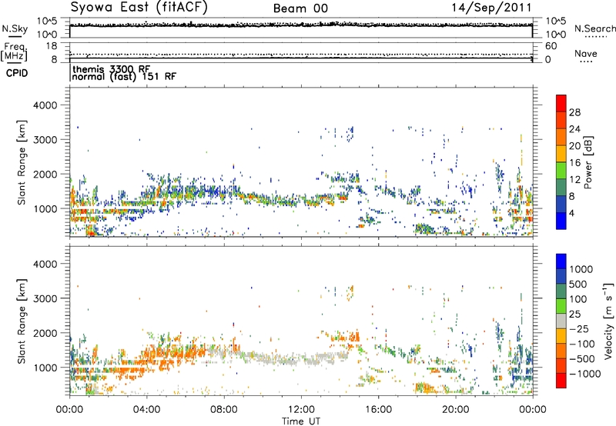Click the "2000" range tick in velocity panel
The width and height of the screenshot is (616, 426).
click(45, 333)
